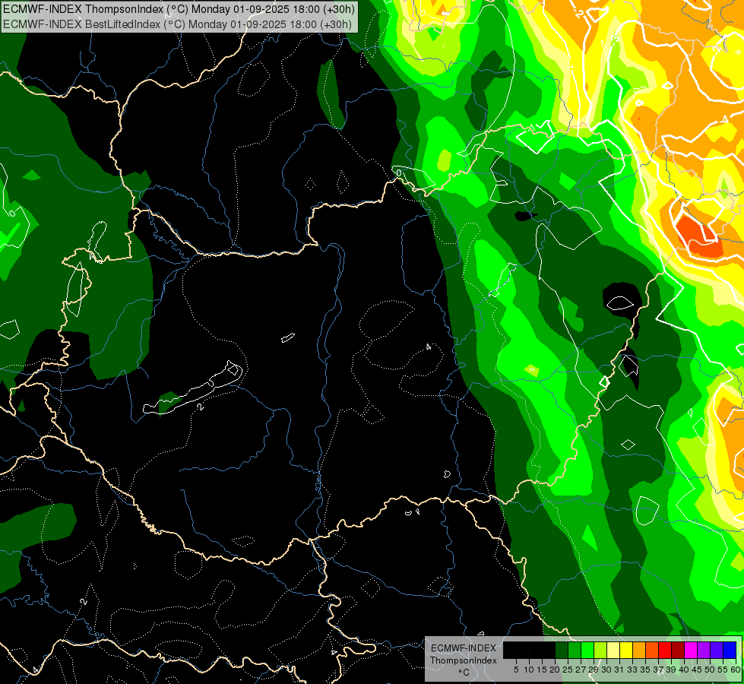Click the legend's ECMWF-INDEX label
Image resolution: width=744 pixels, height=684 pixels.
click(x=464, y=648)
